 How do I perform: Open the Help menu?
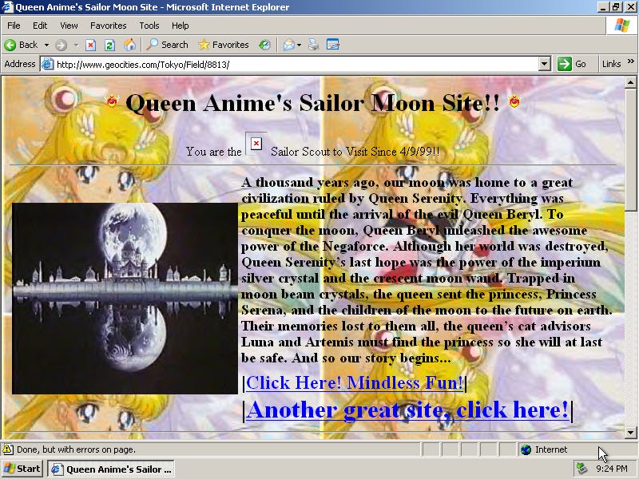point(181,26)
